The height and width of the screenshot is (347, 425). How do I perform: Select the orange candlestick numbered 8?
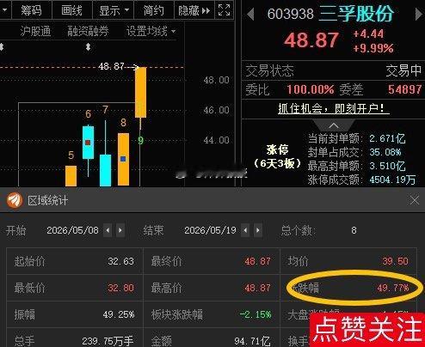[123, 159]
